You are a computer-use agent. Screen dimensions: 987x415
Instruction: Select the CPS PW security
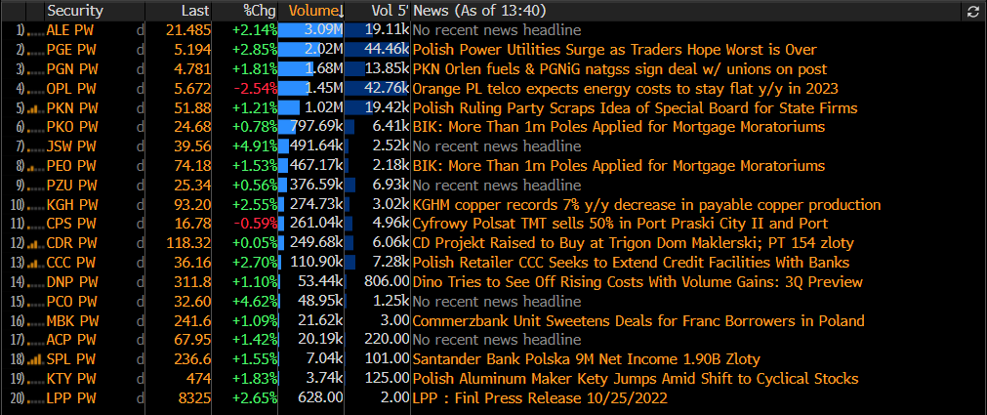point(71,225)
